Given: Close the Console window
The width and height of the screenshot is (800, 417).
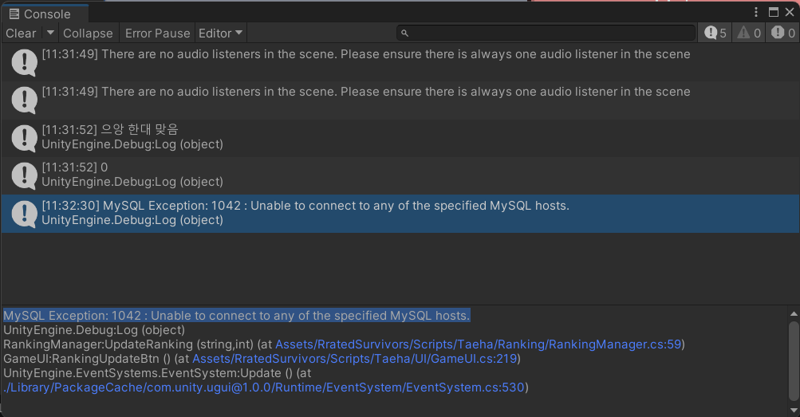Looking at the screenshot, I should coord(789,12).
